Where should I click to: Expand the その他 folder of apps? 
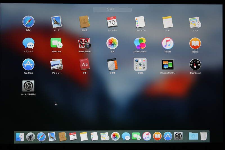(x=140, y=64)
